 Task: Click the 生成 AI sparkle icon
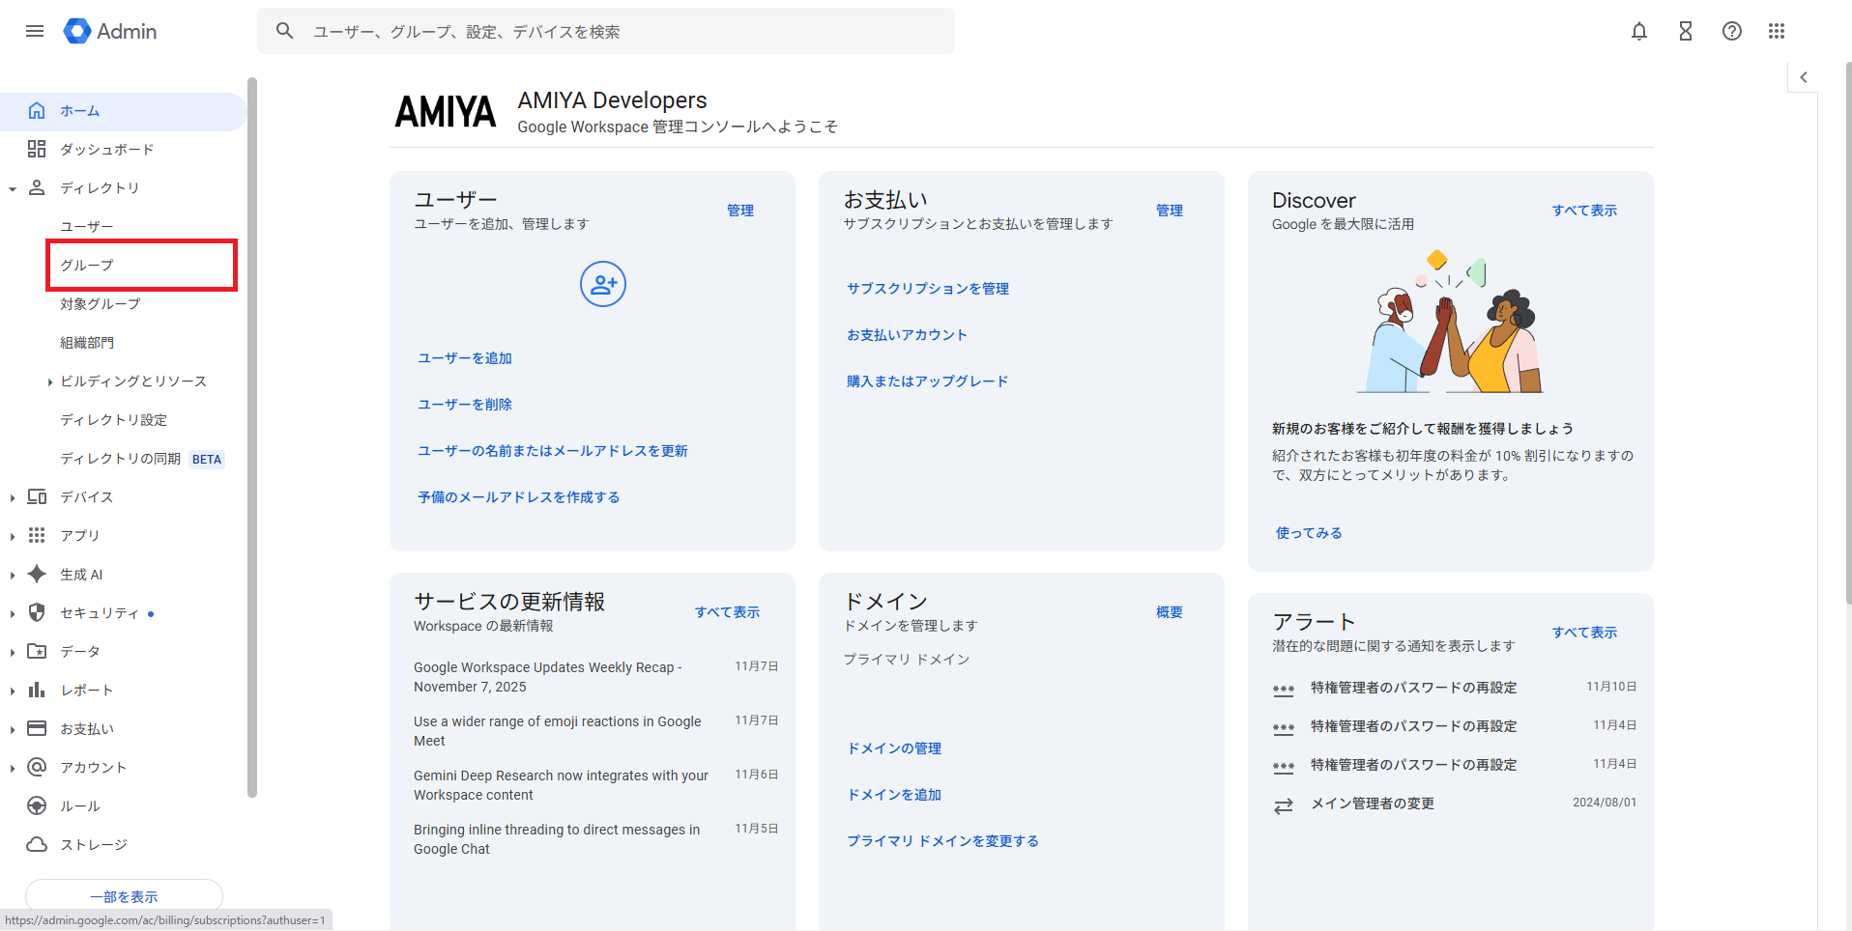[37, 574]
